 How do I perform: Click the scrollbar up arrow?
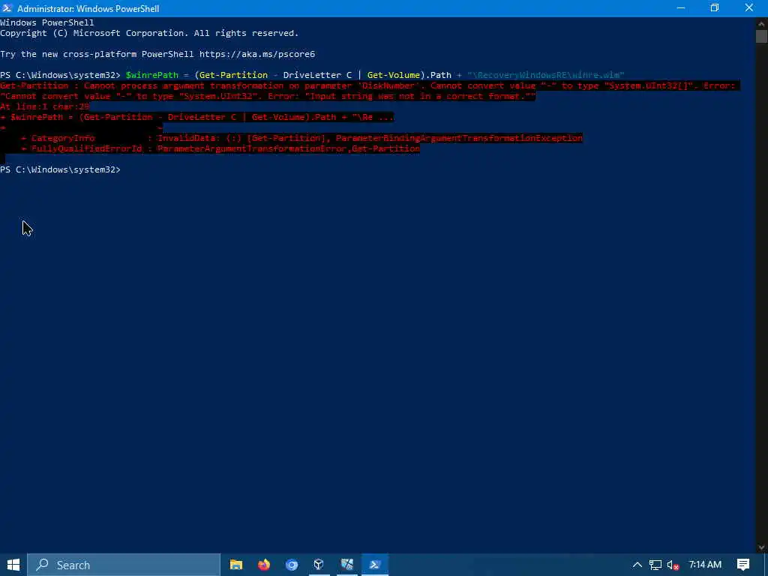761,23
